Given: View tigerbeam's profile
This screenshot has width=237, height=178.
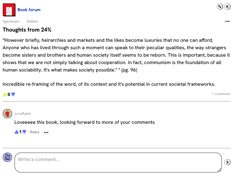Looking at the screenshot, I should (x=11, y=21).
